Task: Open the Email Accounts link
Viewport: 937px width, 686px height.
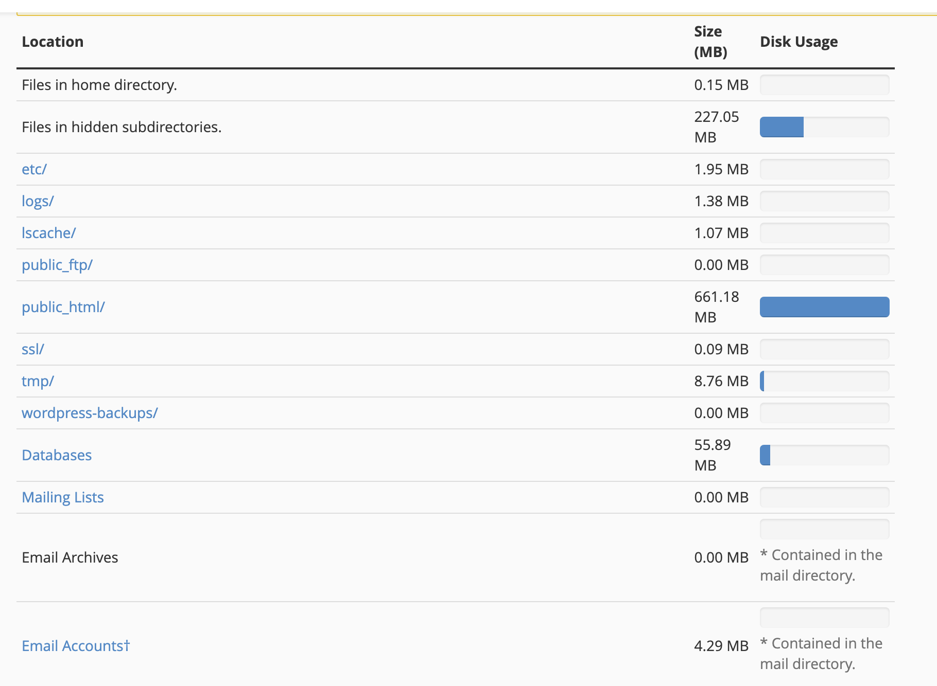Action: [75, 646]
